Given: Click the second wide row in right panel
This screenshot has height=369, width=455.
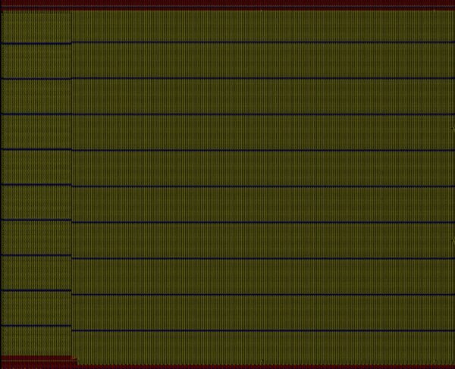Looking at the screenshot, I should tap(262, 60).
